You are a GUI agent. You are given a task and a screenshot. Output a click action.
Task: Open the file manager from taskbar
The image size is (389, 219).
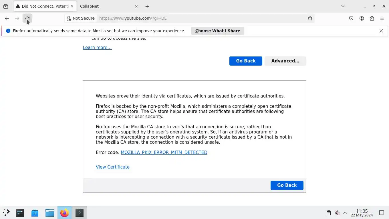[x=50, y=213]
